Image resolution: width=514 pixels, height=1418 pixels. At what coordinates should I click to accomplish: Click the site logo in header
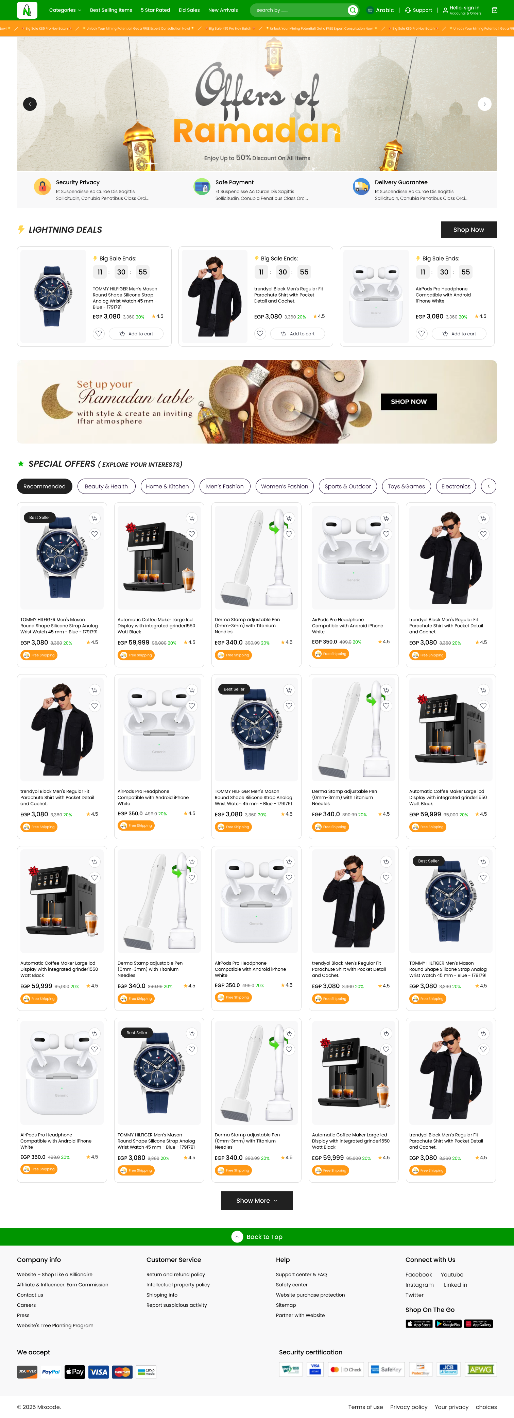(x=27, y=10)
